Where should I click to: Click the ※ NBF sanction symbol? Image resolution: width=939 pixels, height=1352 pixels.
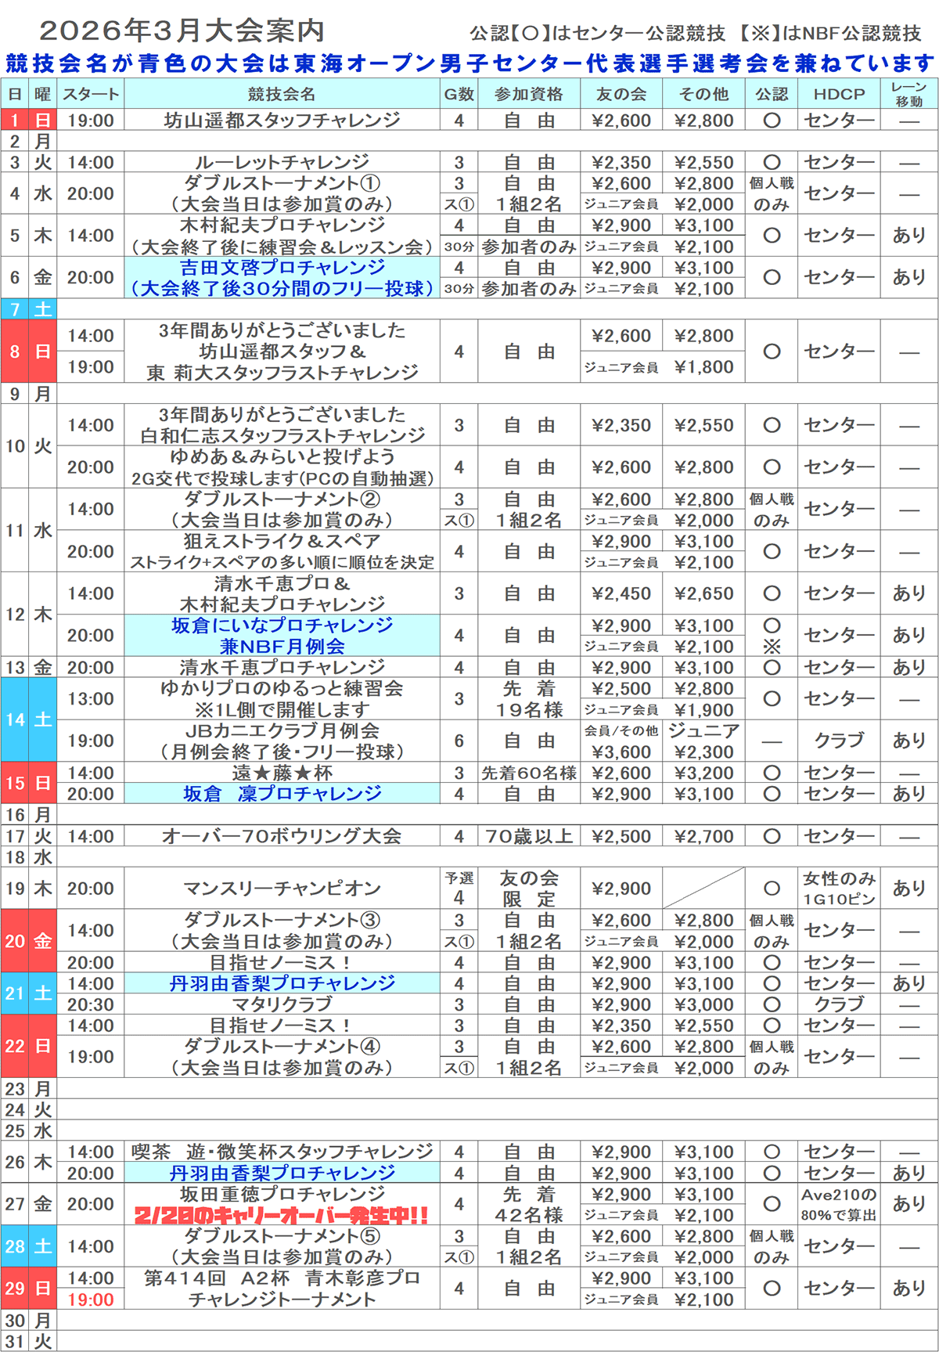tap(772, 647)
